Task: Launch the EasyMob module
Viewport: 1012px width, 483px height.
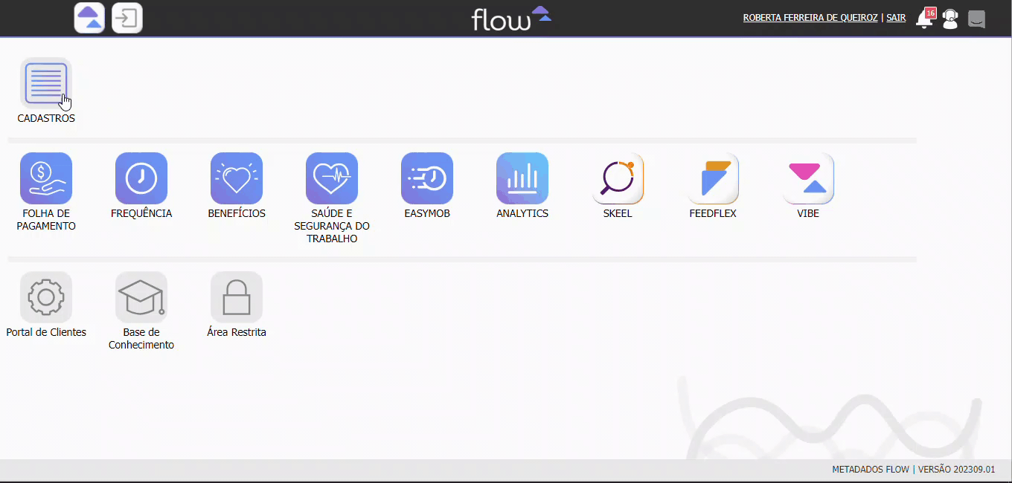Action: pyautogui.click(x=427, y=178)
